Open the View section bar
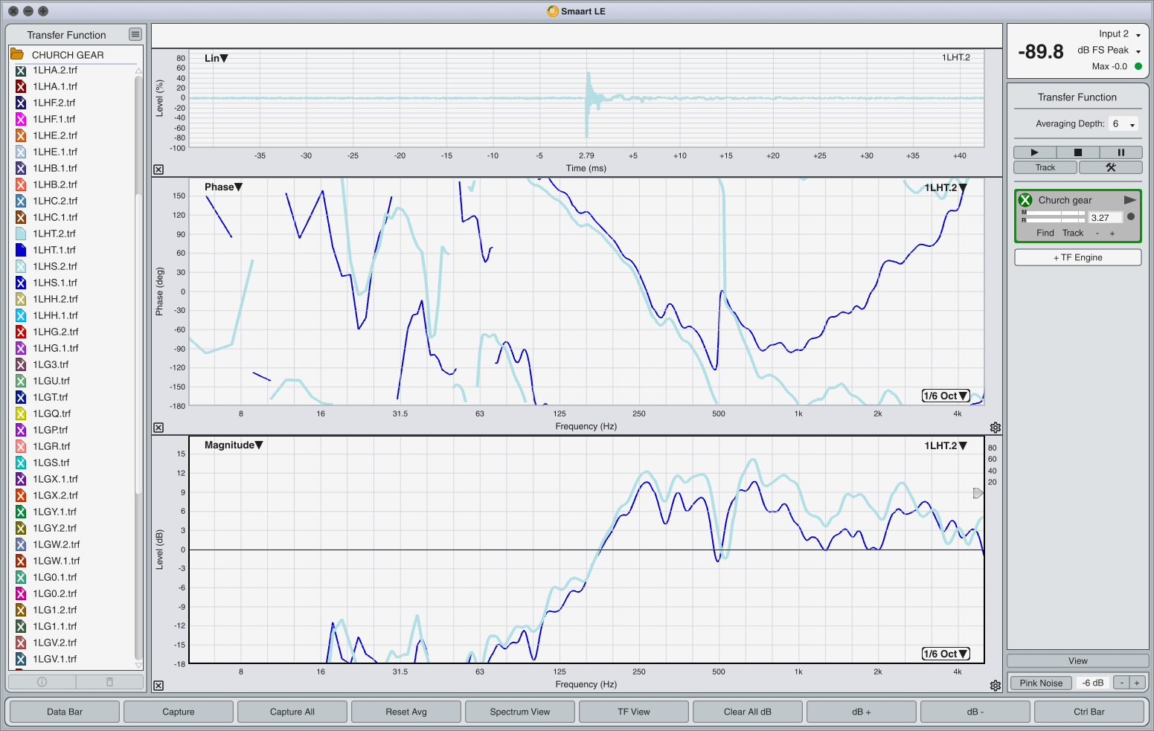This screenshot has width=1154, height=731. [1078, 660]
